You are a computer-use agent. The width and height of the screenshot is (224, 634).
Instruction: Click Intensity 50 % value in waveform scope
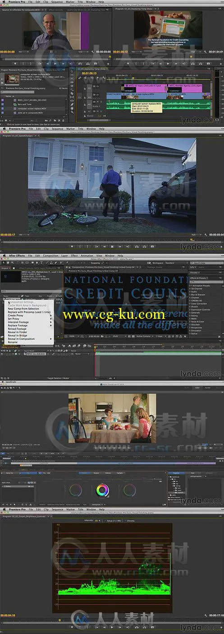tap(97, 521)
